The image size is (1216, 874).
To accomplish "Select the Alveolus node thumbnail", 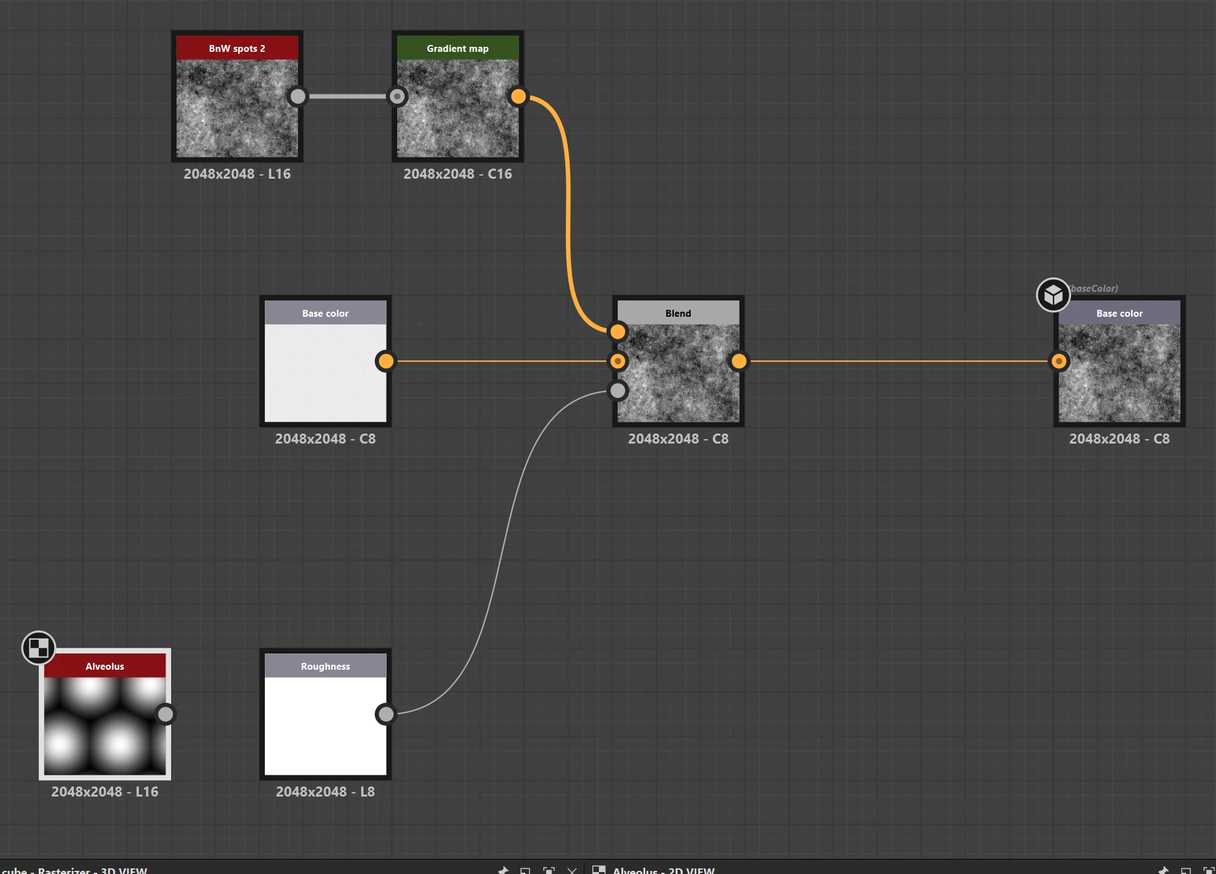I will pos(104,726).
